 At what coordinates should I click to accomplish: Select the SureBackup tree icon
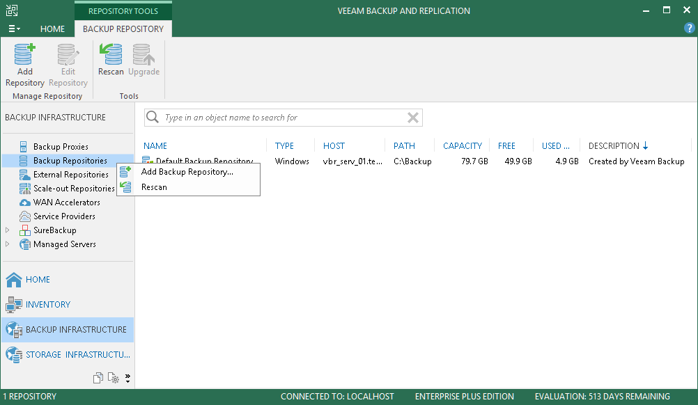click(25, 230)
